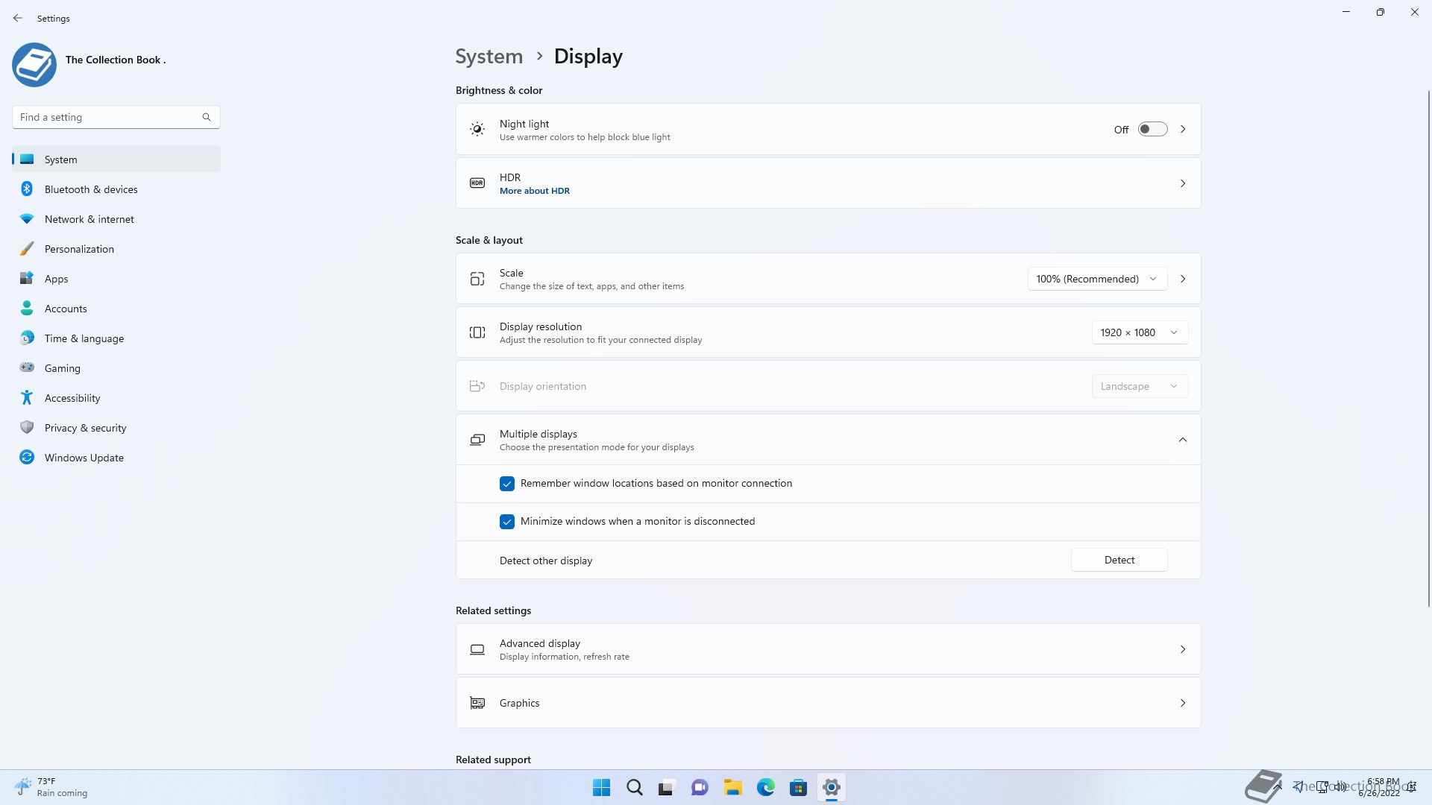1432x805 pixels.
Task: Open Microsoft Edge from taskbar
Action: [765, 787]
